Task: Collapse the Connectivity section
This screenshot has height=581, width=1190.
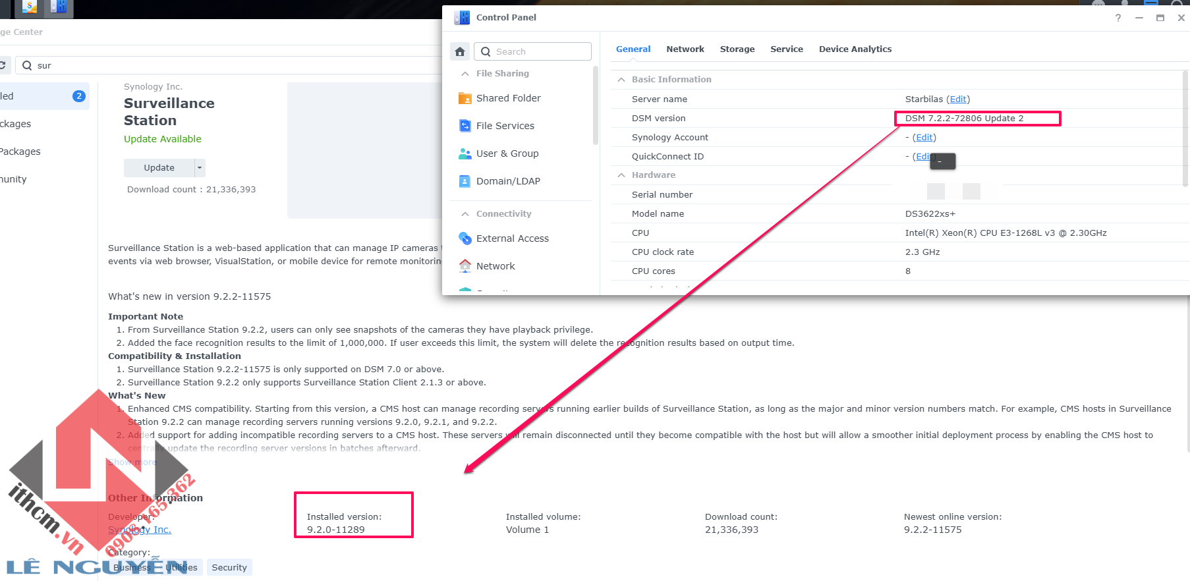Action: [x=465, y=214]
